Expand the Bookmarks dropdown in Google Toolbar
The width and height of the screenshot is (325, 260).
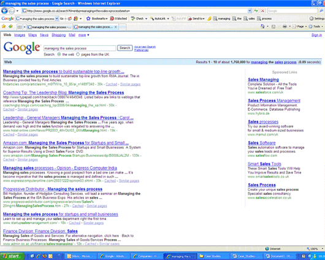[x=97, y=18]
